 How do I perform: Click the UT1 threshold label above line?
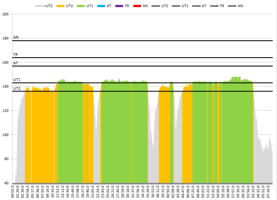[17, 79]
